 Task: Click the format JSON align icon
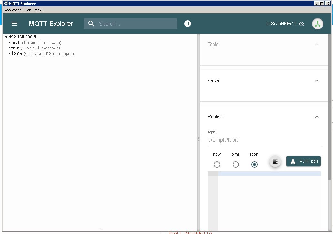click(x=275, y=161)
